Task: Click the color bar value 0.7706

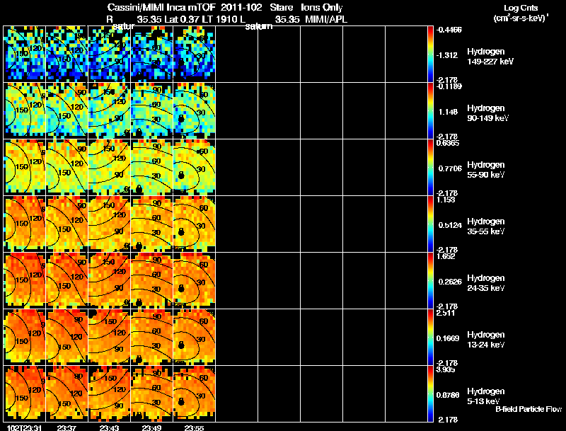Action: [450, 168]
